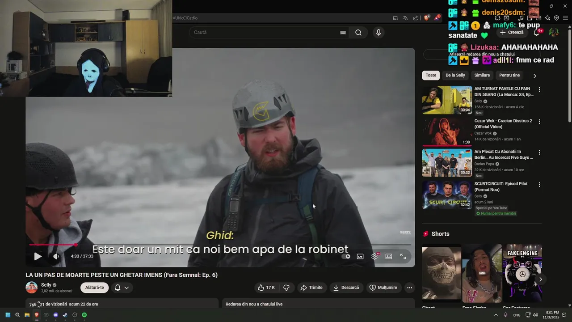Screen dimensions: 572x322
Task: Open the Brave VPN shield icon
Action: click(x=556, y=18)
